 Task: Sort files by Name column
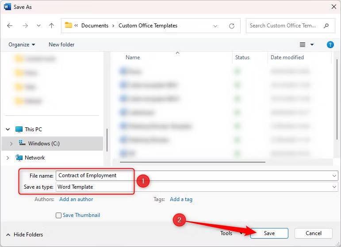click(x=133, y=57)
